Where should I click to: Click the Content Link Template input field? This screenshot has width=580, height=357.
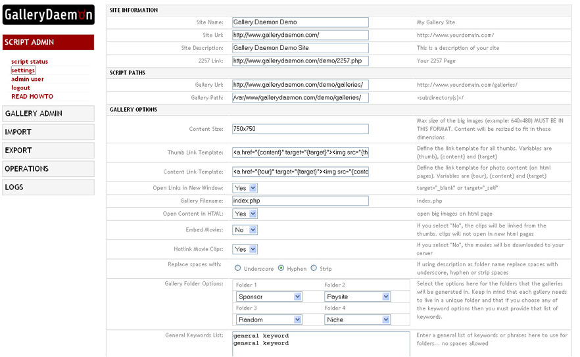[301, 172]
